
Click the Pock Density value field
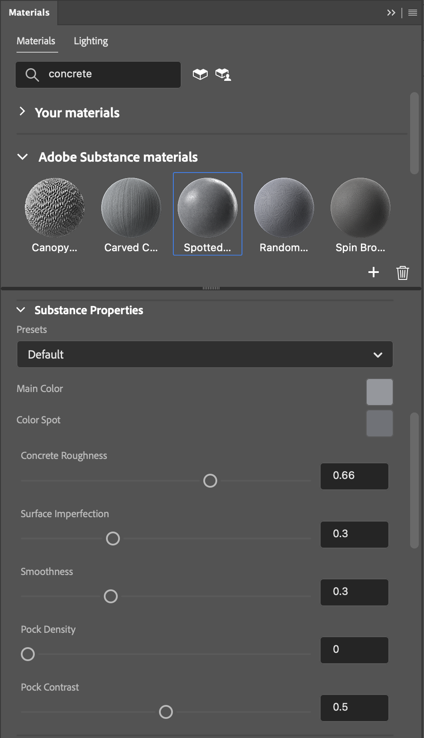354,650
